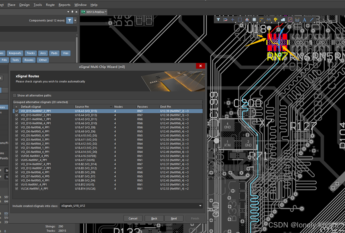
Task: Open the Route menu
Action: point(50,5)
